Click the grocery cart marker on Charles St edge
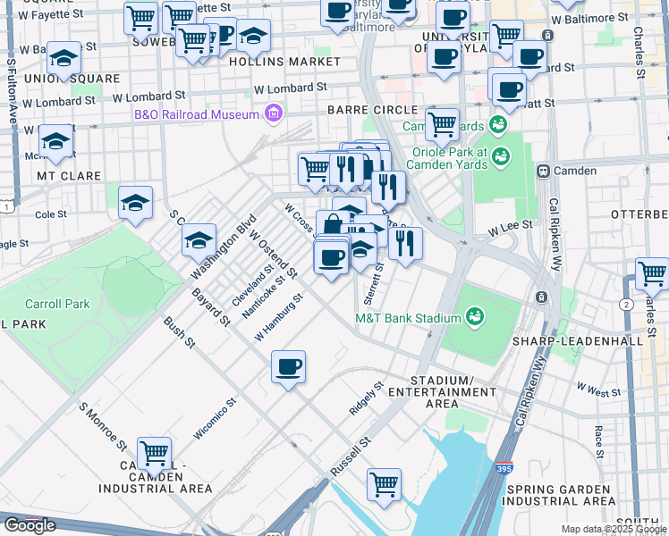 [652, 276]
